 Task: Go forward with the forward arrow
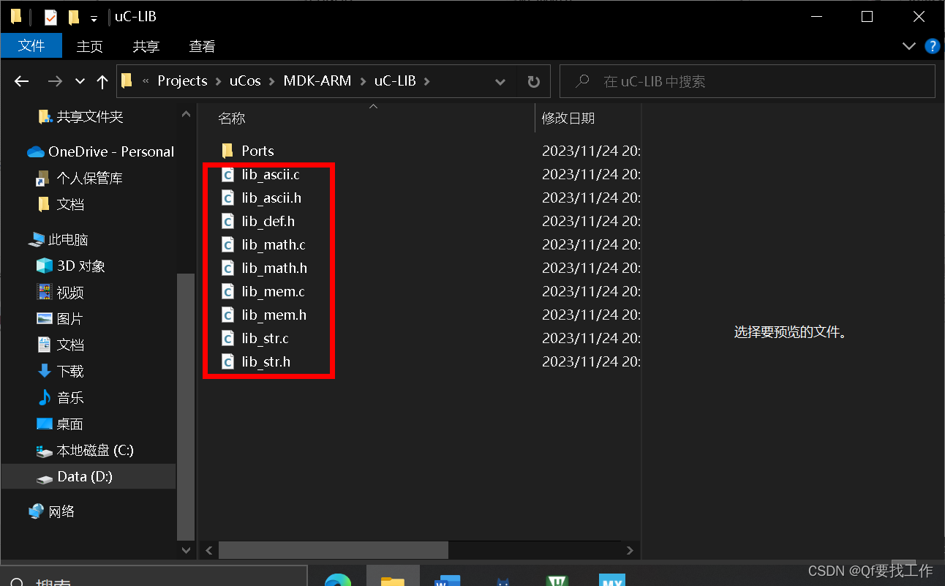click(55, 81)
